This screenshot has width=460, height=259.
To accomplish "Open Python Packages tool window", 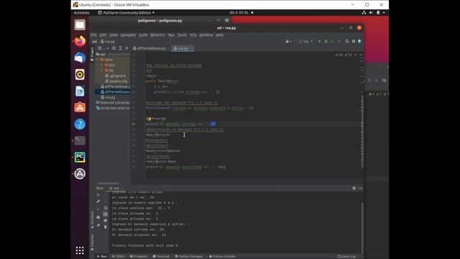I will 188,256.
